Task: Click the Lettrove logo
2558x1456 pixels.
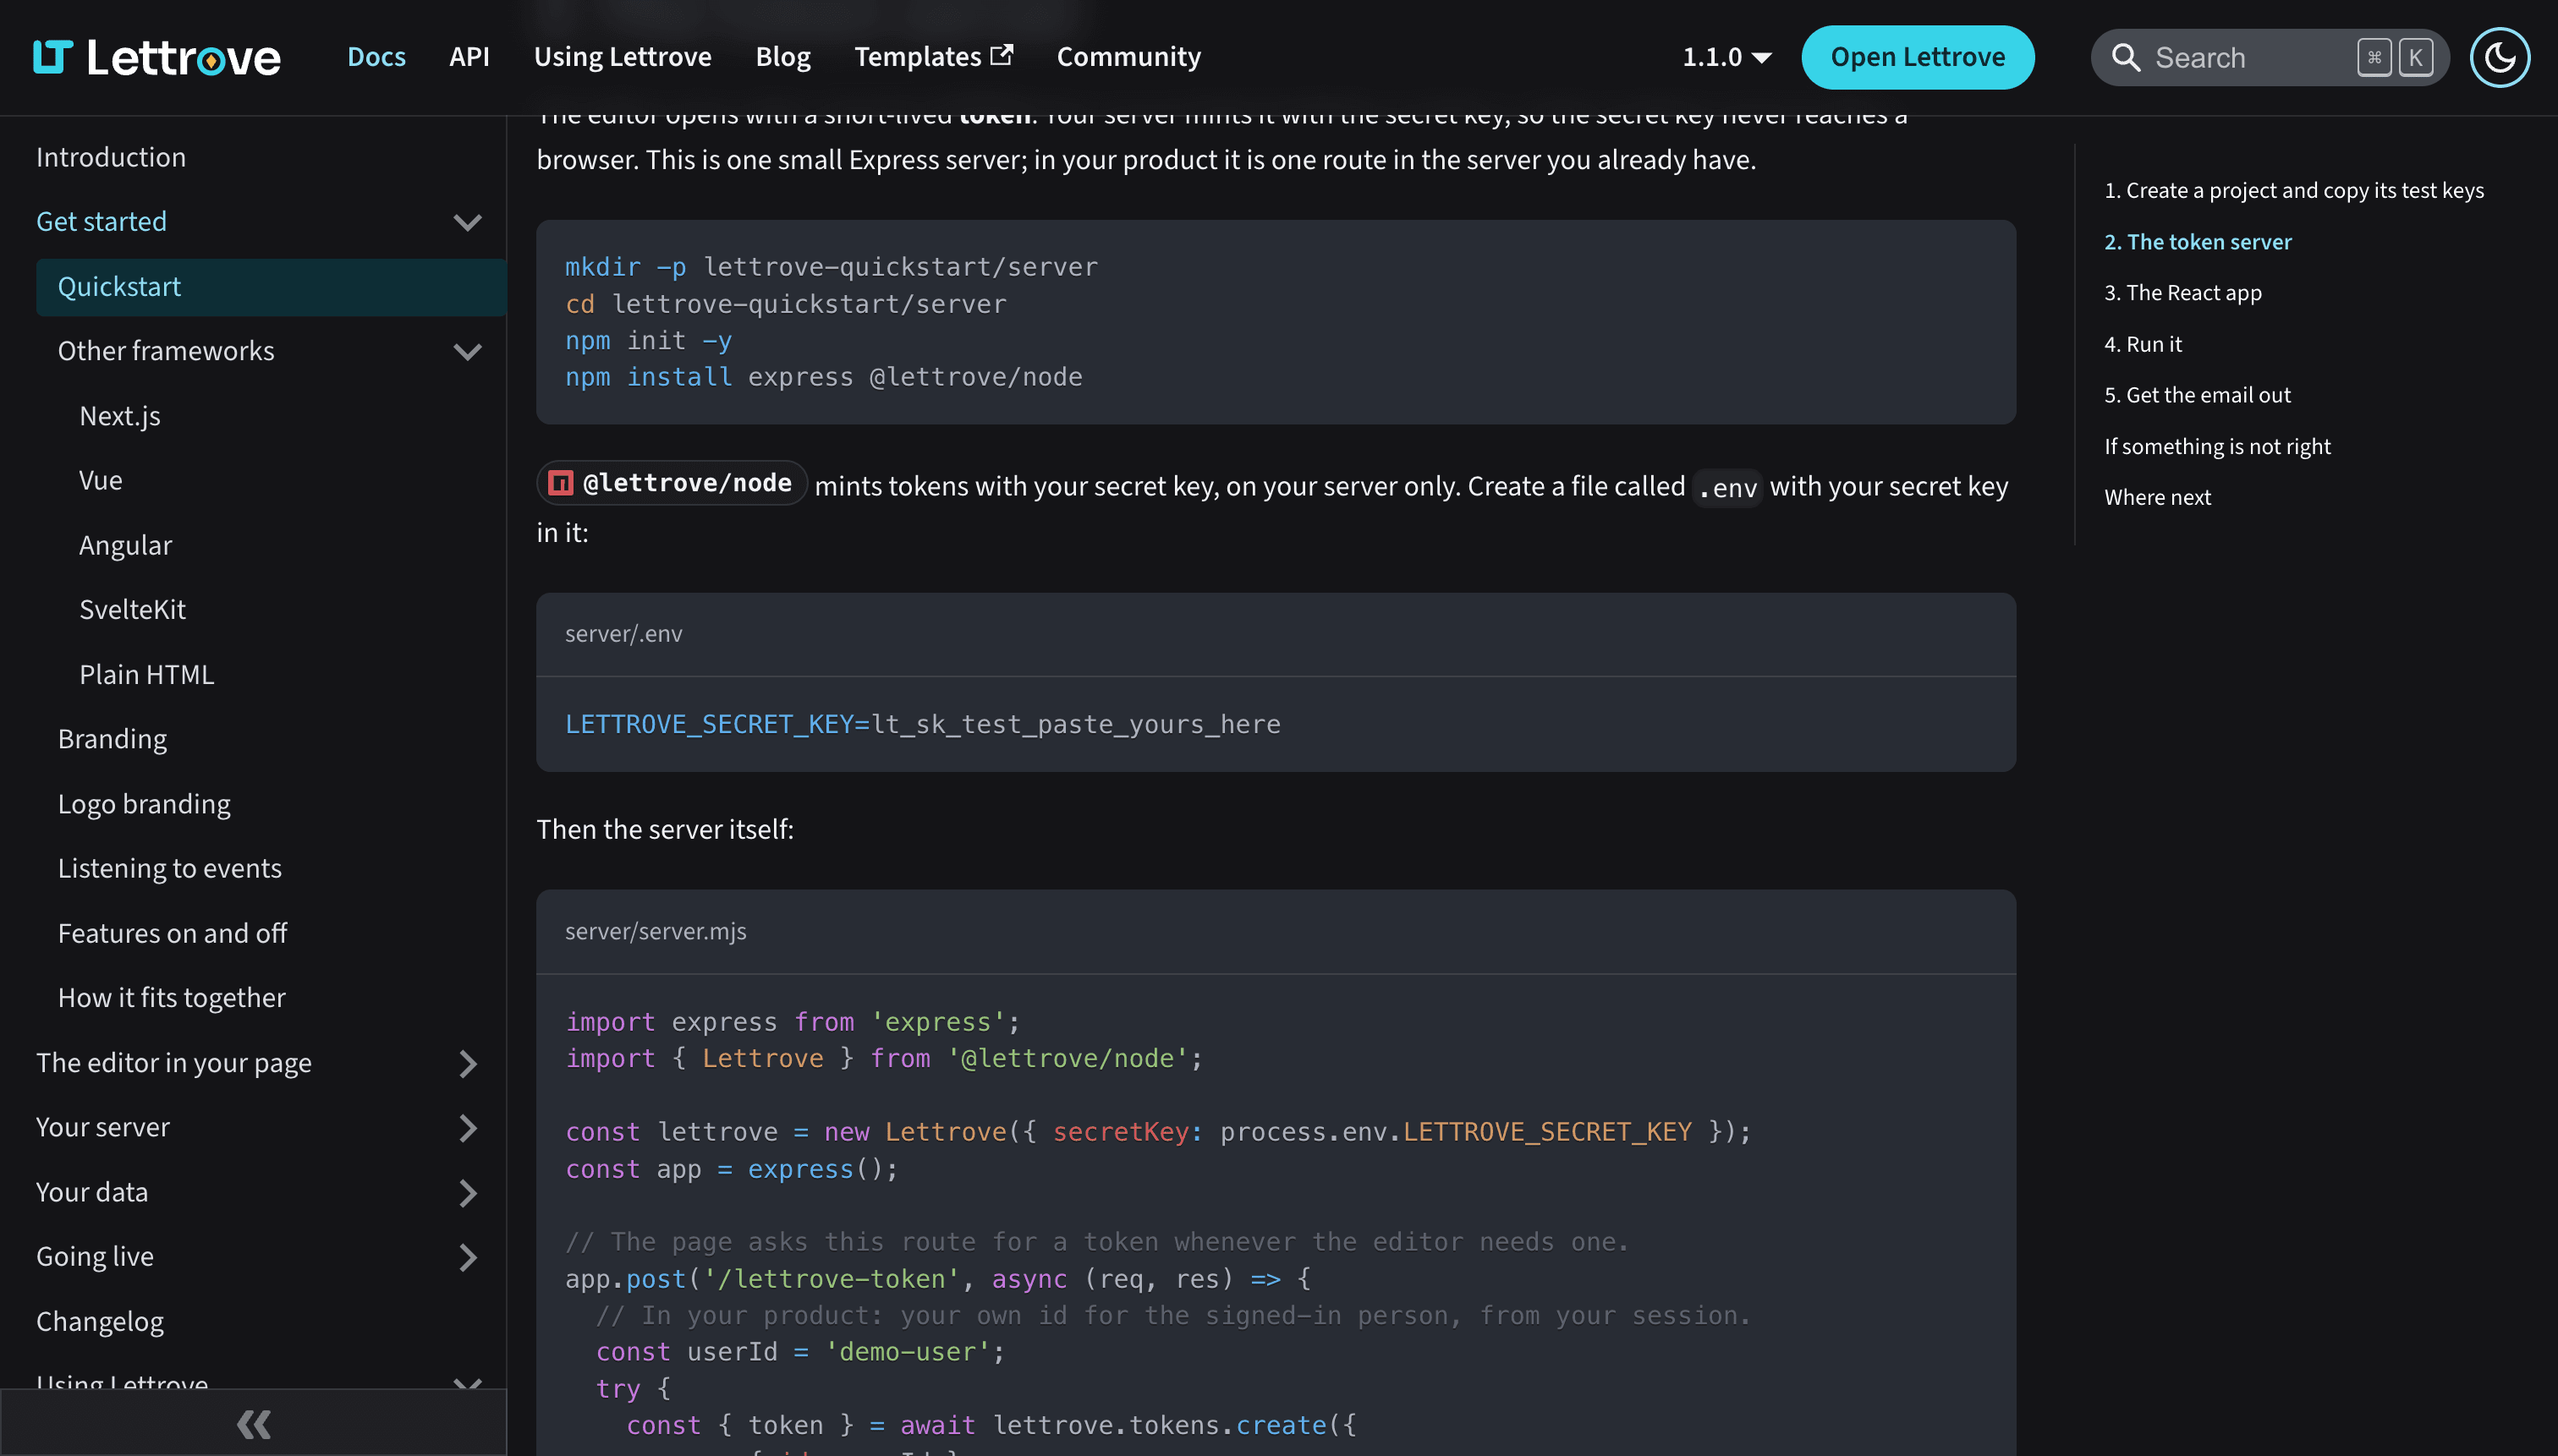Action: point(156,57)
